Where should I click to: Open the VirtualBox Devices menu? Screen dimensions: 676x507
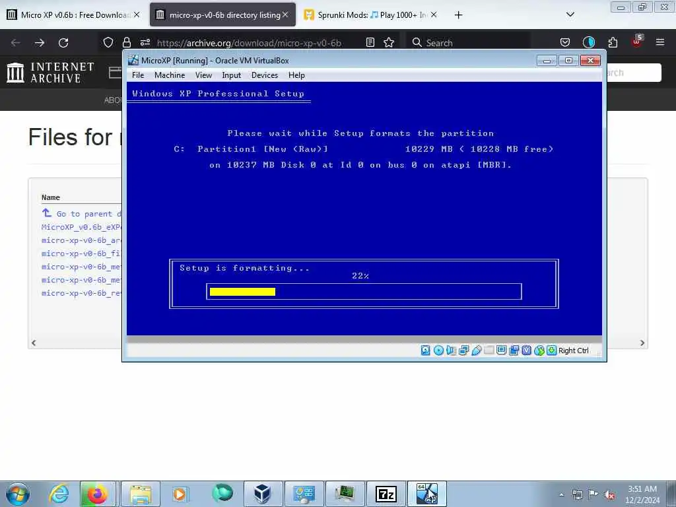[x=265, y=75]
